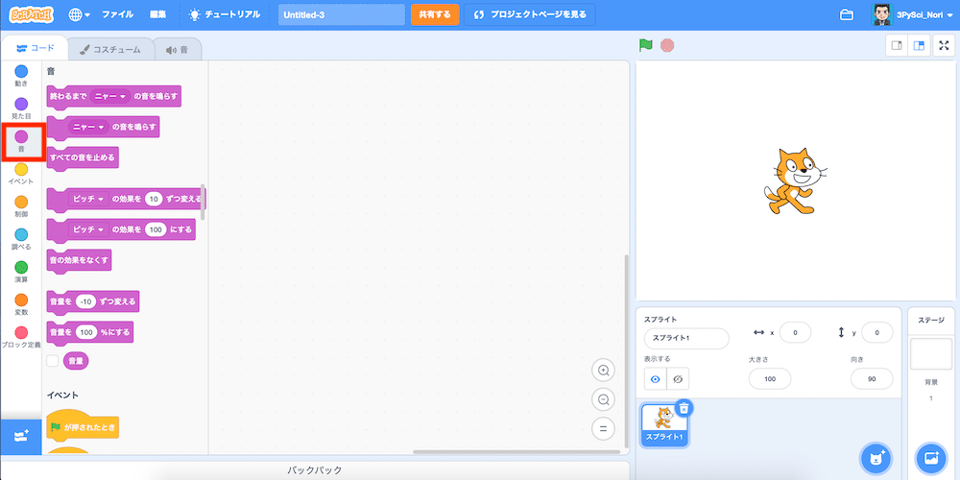Click the workspace vertical scrollbar
Screen dimensions: 960x480
coord(626,350)
